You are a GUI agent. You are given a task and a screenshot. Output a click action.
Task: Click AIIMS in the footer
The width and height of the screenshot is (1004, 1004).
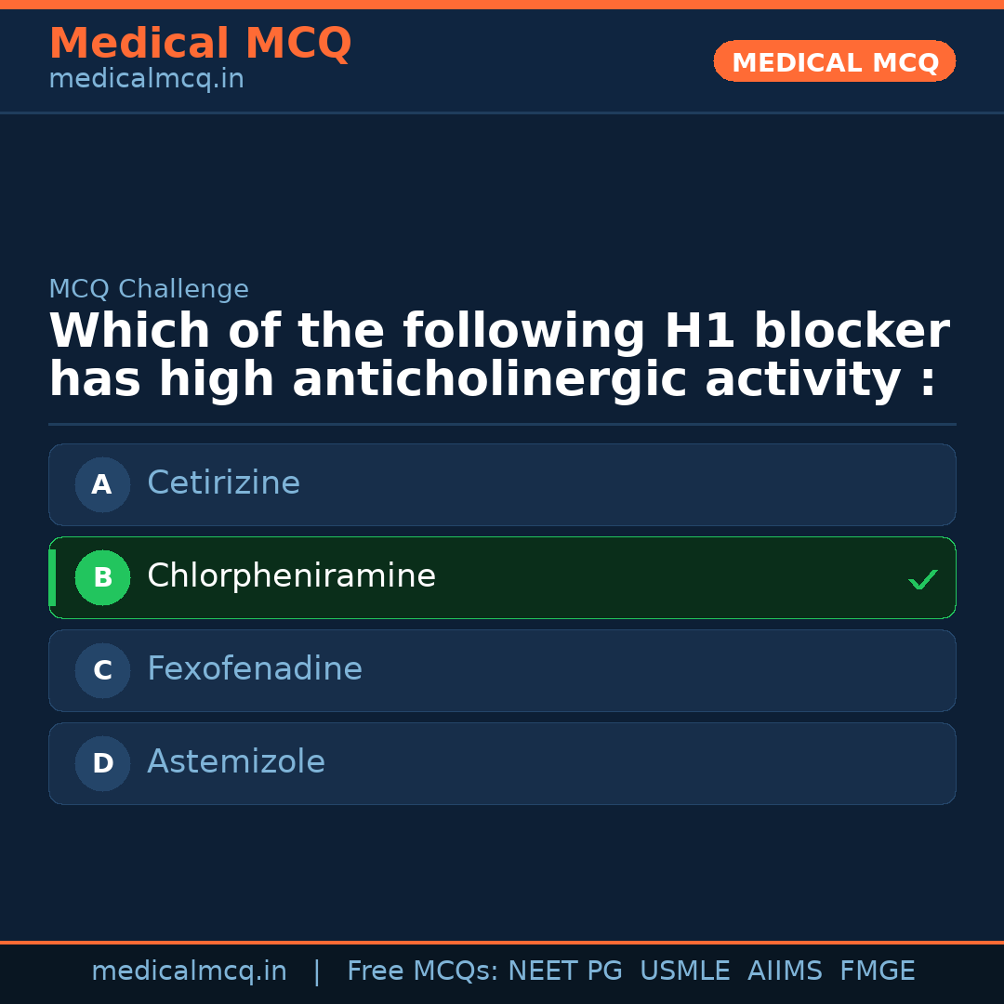click(785, 971)
